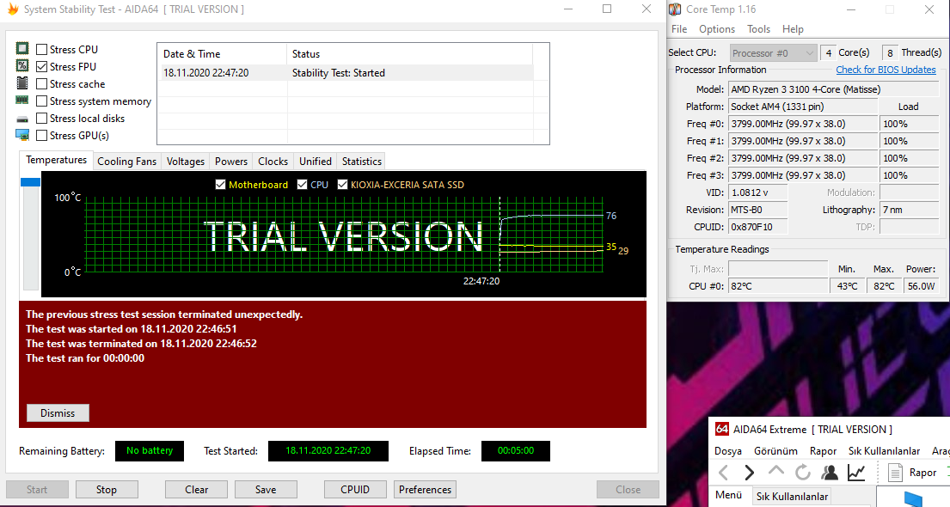Click the Test Started time display
Viewport: 950px width, 507px height.
pyautogui.click(x=328, y=450)
